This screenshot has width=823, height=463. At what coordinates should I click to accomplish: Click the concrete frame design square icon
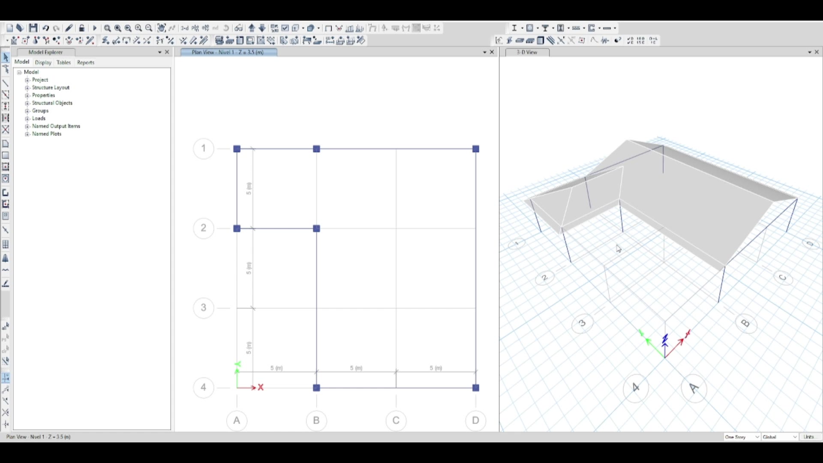click(530, 28)
